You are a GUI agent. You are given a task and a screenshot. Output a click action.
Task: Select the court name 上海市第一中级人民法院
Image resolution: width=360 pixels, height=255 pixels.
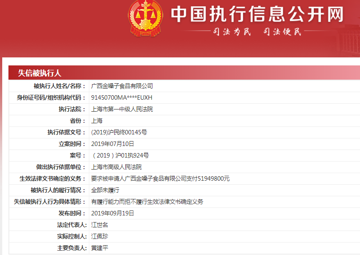(x=122, y=109)
